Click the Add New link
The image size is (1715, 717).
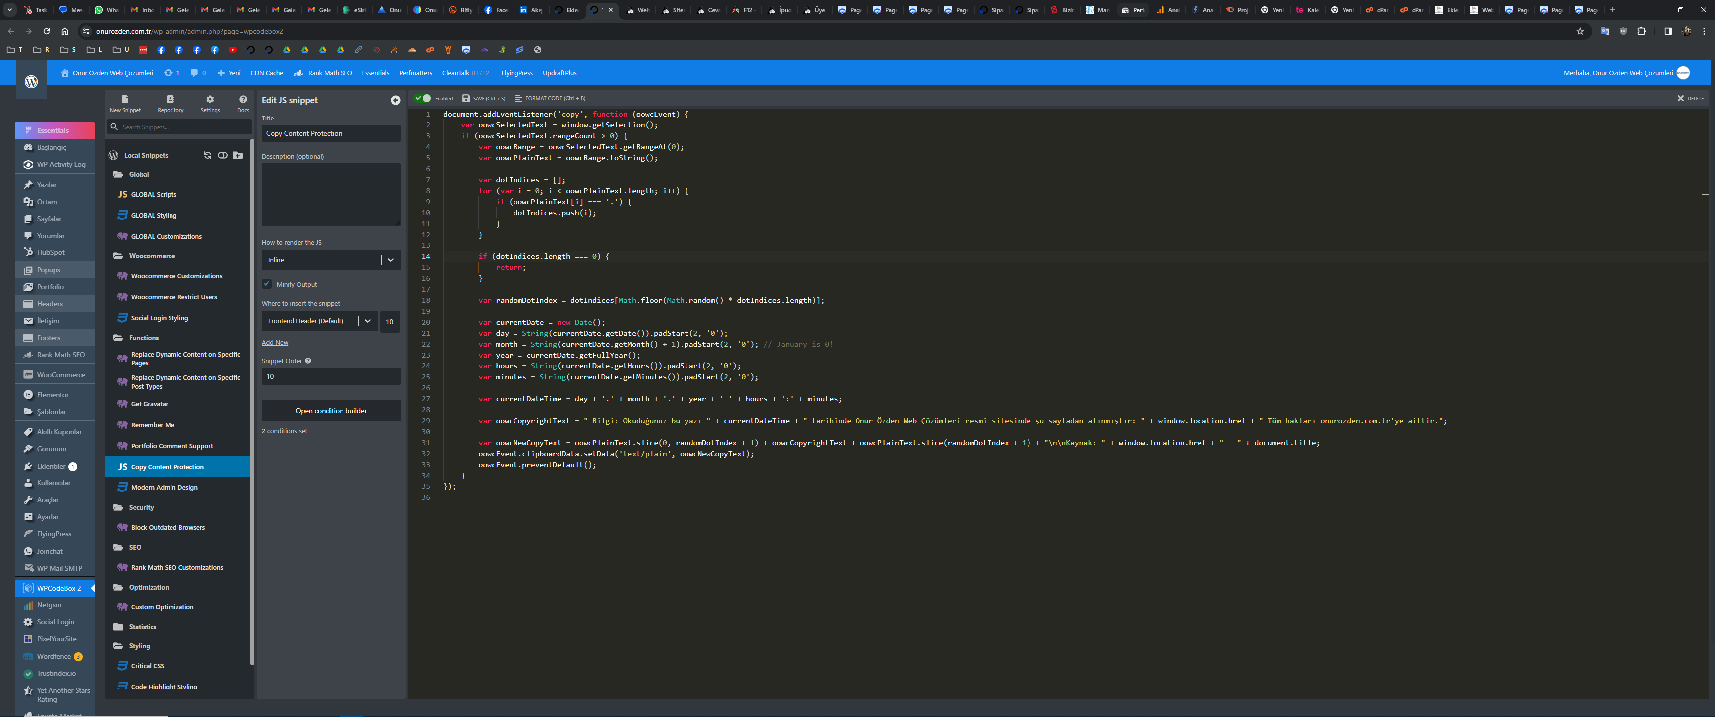(x=275, y=343)
